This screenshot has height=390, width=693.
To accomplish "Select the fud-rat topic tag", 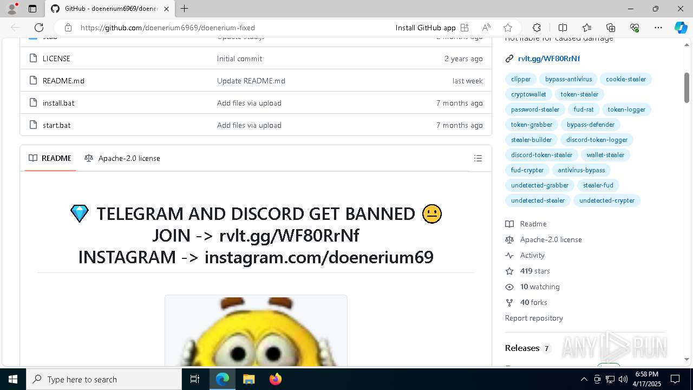I will click(x=584, y=109).
